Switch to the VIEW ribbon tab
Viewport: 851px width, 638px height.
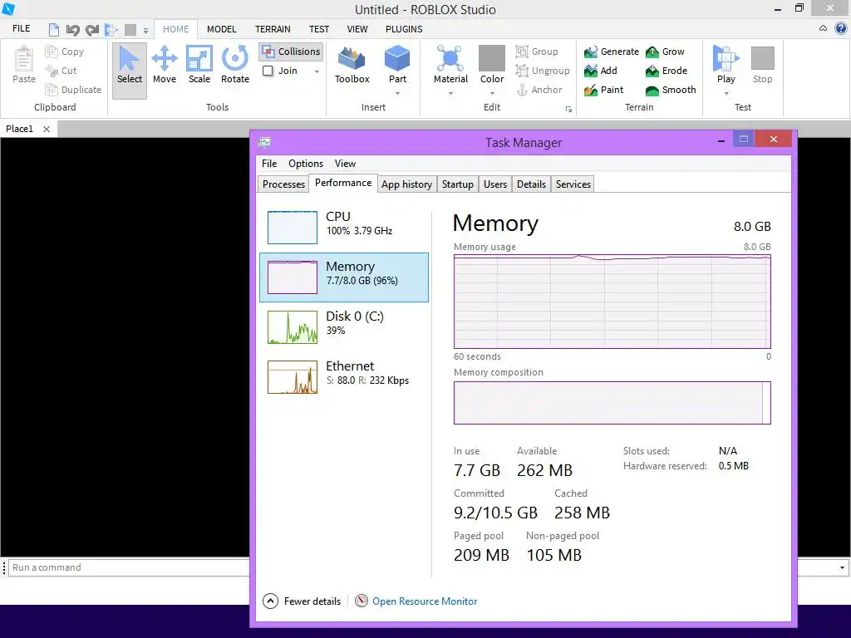pyautogui.click(x=357, y=29)
